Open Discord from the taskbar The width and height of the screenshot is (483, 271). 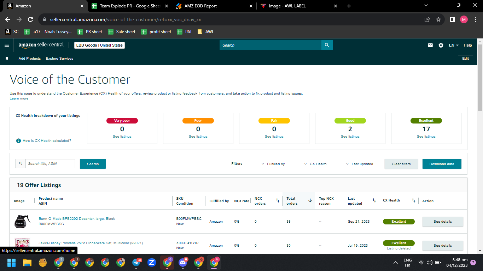(183, 263)
